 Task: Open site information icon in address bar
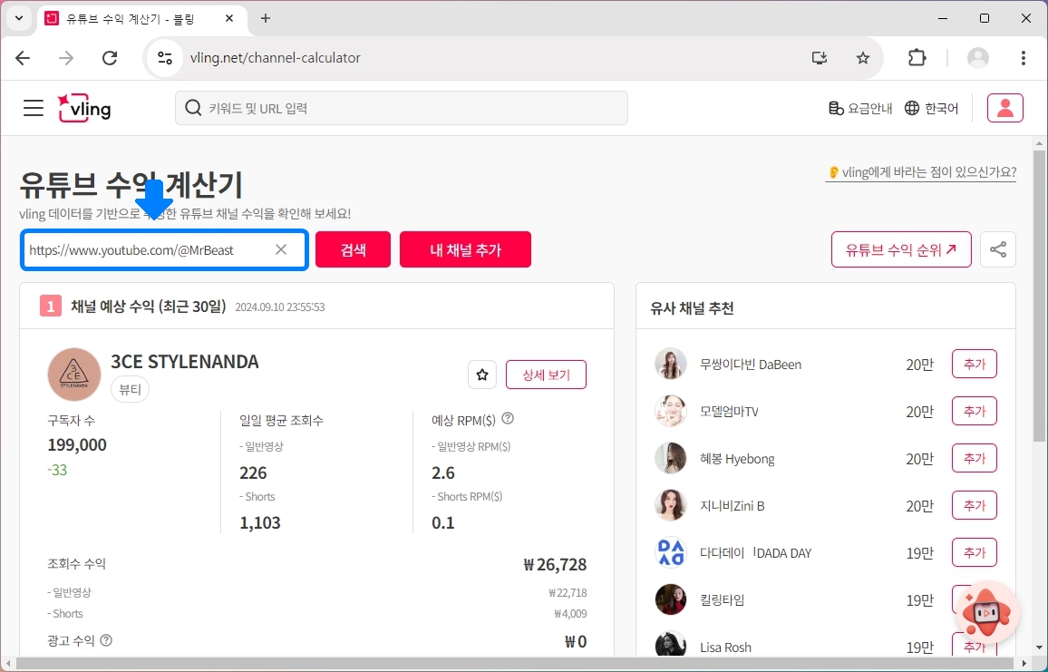point(164,58)
